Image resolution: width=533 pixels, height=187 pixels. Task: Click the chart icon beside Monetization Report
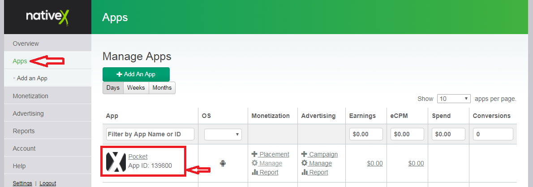(x=255, y=172)
